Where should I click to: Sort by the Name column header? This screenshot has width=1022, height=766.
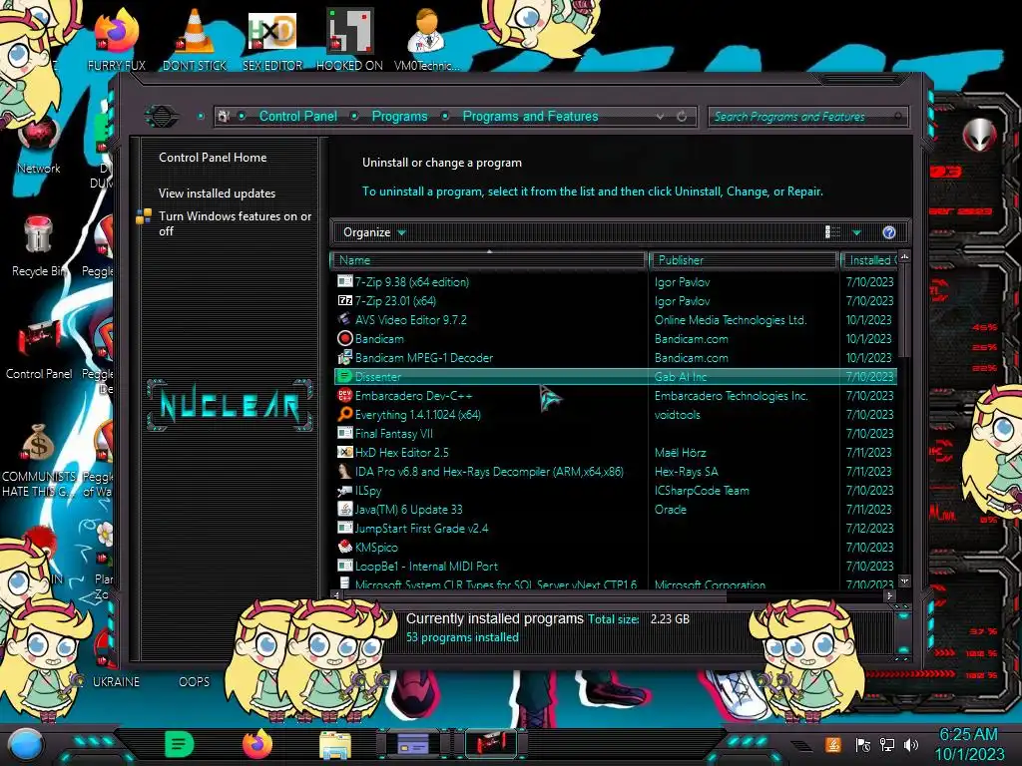488,260
